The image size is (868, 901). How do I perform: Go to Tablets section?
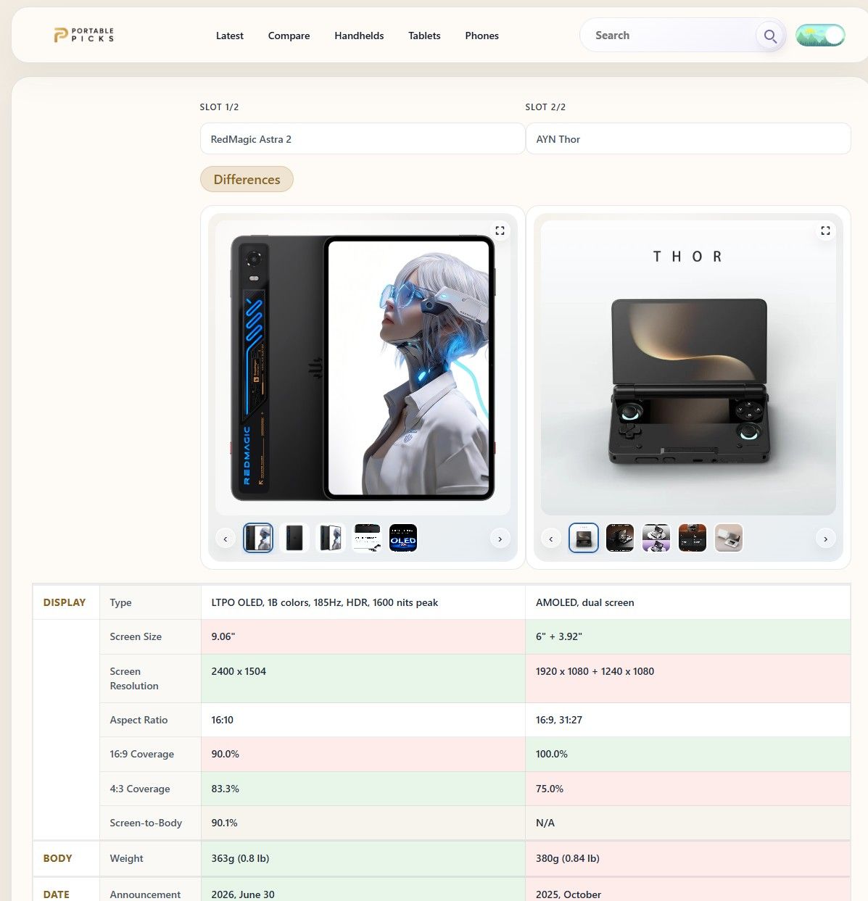coord(424,36)
